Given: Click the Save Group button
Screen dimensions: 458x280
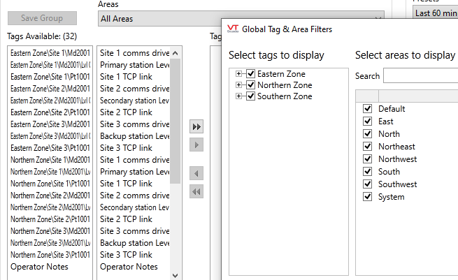Looking at the screenshot, I should pos(42,18).
